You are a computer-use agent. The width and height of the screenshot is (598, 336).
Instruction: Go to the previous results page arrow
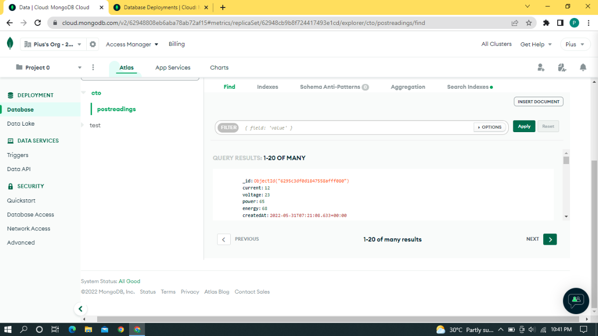(x=224, y=239)
